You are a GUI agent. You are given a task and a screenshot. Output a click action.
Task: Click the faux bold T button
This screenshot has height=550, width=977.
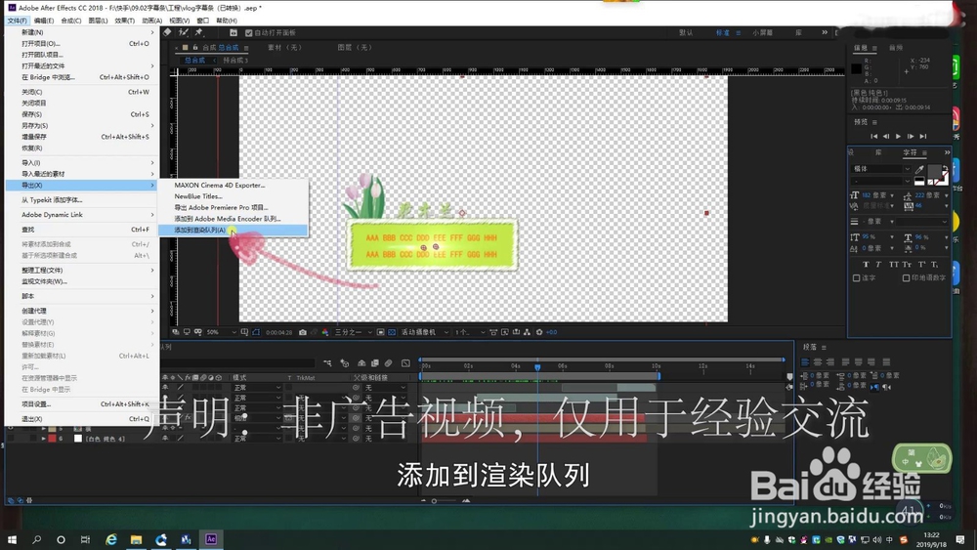pyautogui.click(x=866, y=265)
